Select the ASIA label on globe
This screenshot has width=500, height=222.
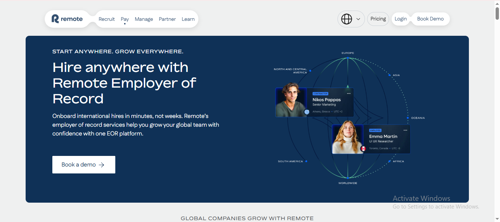coord(396,75)
